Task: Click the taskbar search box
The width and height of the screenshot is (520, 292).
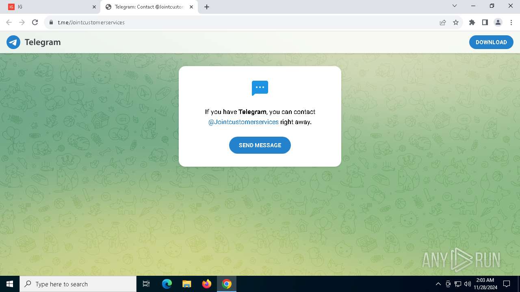Action: click(x=78, y=284)
